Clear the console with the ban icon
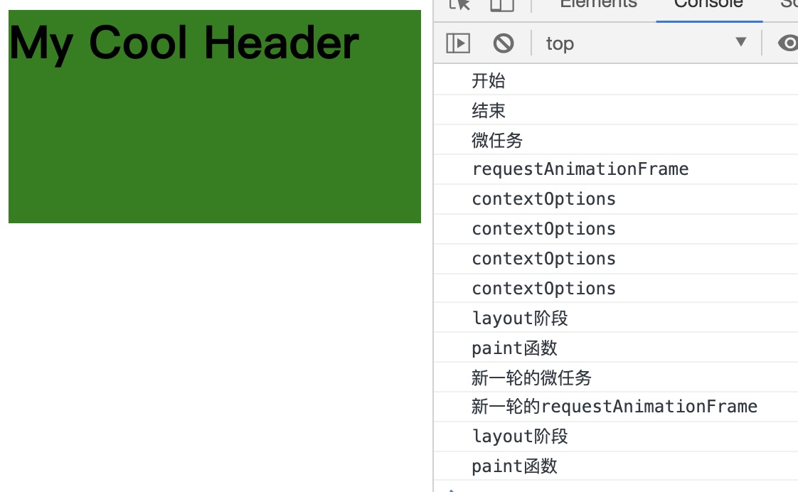Image resolution: width=798 pixels, height=492 pixels. coord(504,43)
